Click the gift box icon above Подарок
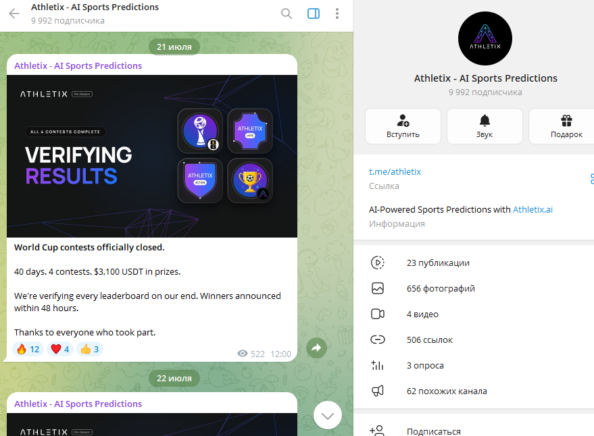 click(566, 121)
